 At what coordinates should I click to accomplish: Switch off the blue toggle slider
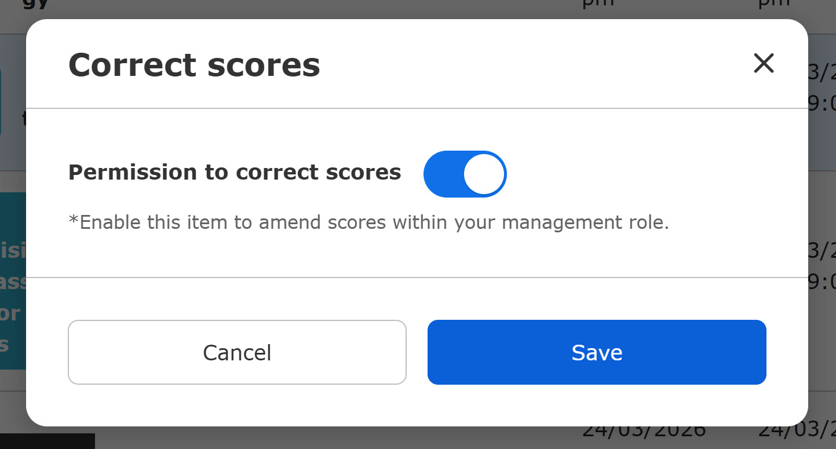(x=465, y=174)
